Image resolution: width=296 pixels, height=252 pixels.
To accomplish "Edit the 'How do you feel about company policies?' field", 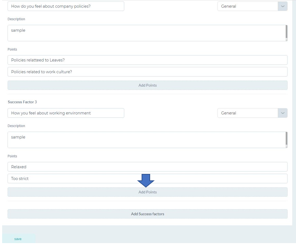I will coord(66,6).
